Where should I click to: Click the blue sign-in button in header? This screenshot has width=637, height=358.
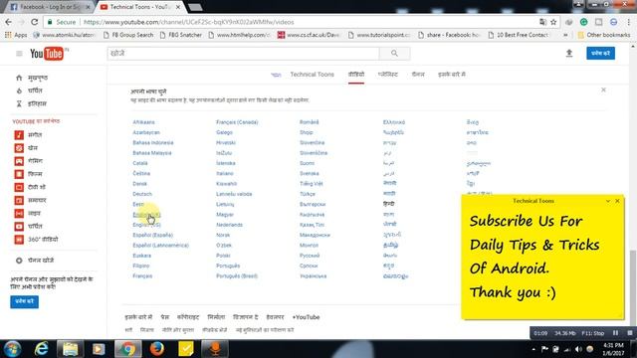coord(600,53)
